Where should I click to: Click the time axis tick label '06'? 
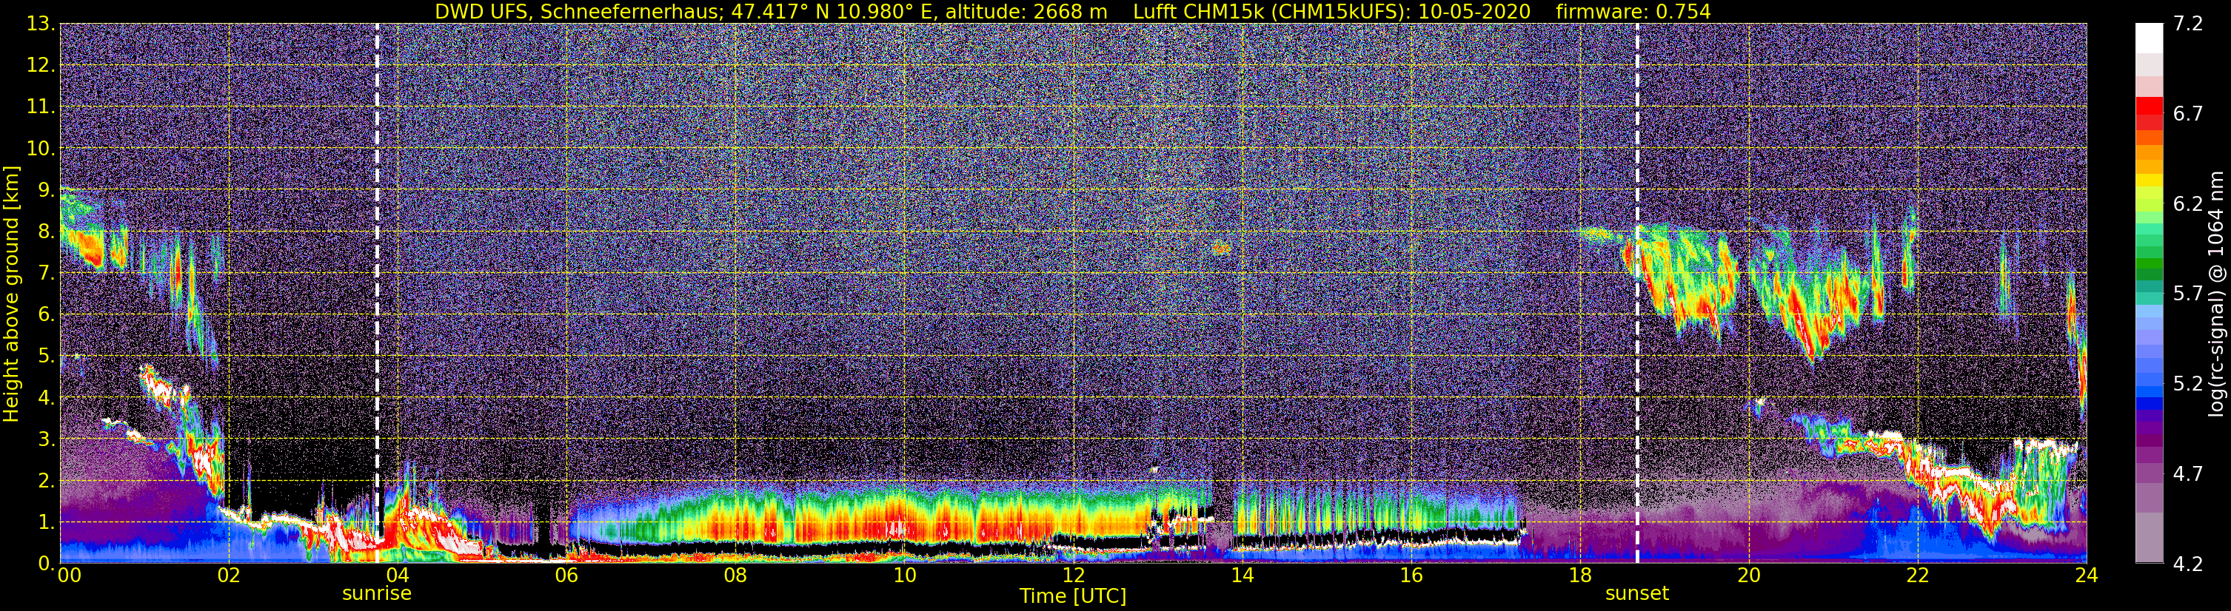click(566, 575)
